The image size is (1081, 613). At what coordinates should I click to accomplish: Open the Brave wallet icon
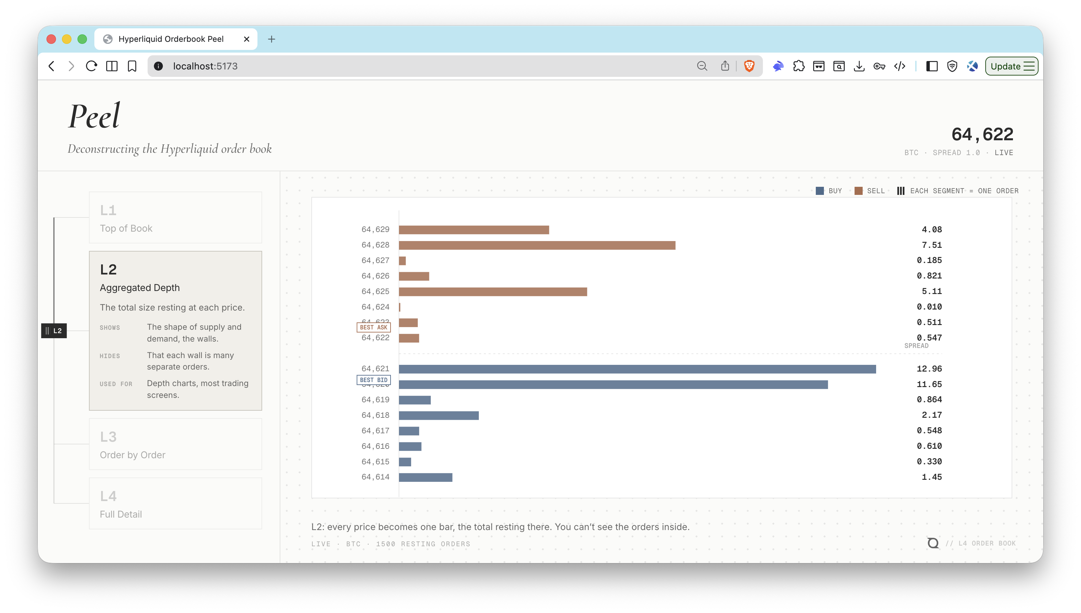pyautogui.click(x=819, y=66)
